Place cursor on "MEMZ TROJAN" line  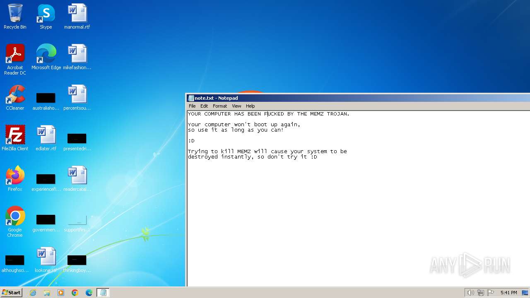click(x=269, y=114)
